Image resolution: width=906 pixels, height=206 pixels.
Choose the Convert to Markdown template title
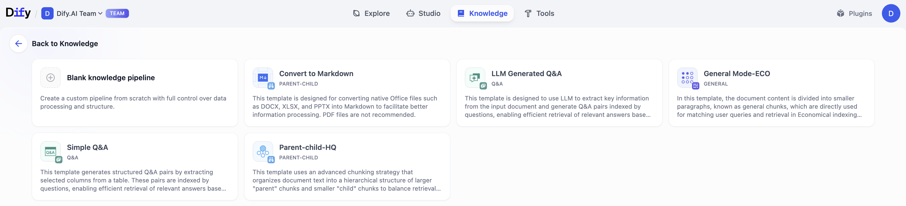pos(316,74)
